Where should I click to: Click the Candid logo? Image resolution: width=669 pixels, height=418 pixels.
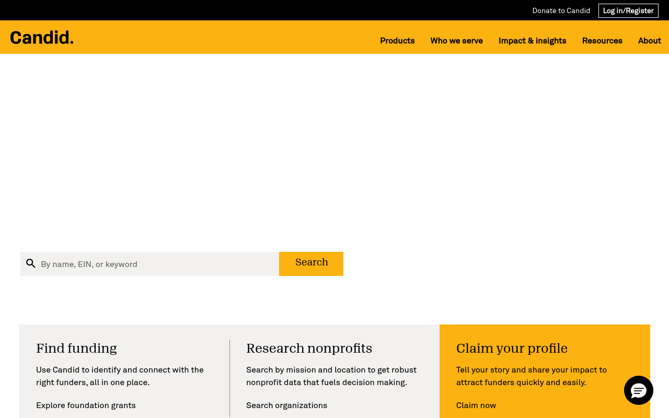pos(42,38)
